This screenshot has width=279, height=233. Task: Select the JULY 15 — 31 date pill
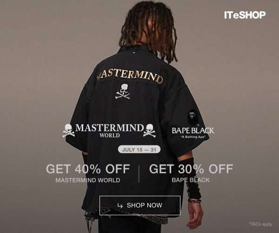[139, 150]
